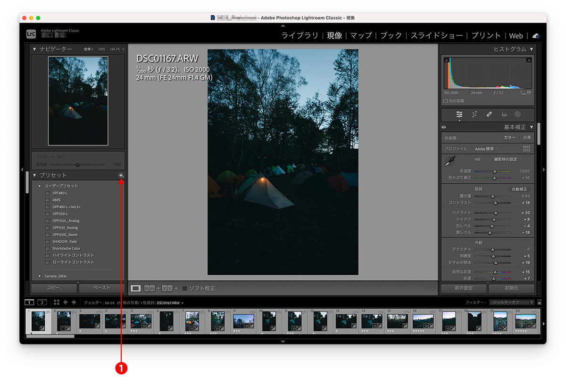Switch to the ライブラリ module
Viewport: 566px width, 385px height.
tap(300, 36)
